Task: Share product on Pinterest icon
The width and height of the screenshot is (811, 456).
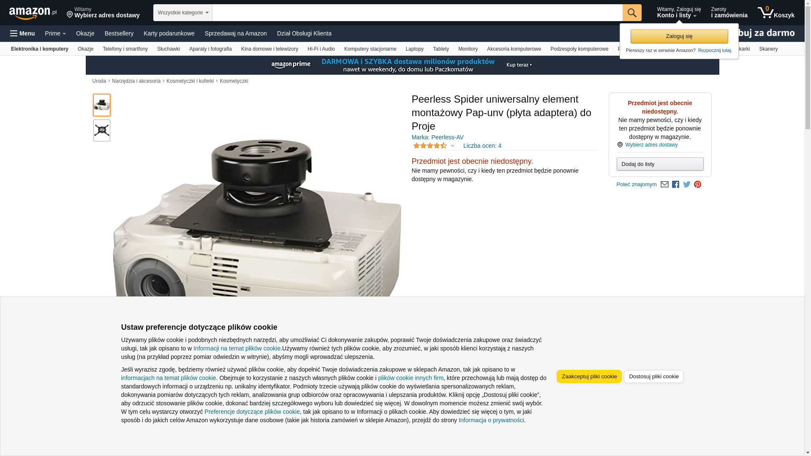Action: coord(698,185)
